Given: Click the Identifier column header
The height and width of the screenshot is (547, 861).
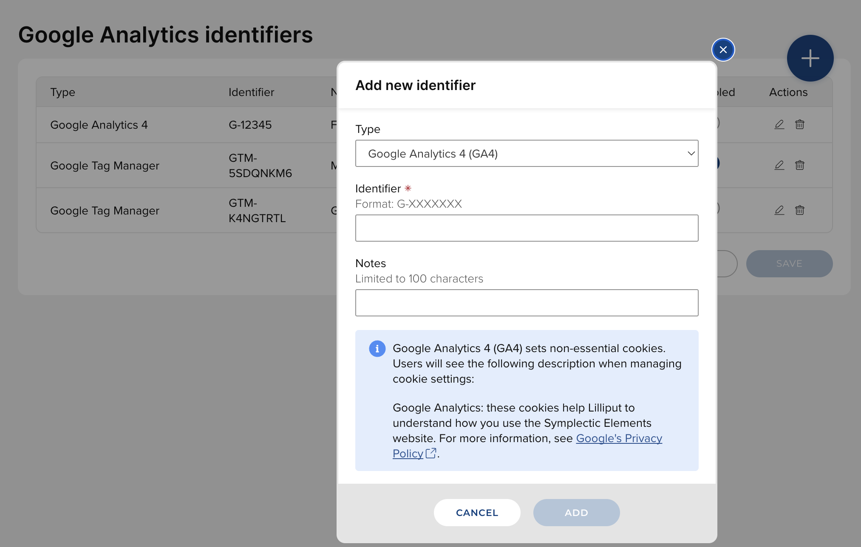Looking at the screenshot, I should click(251, 92).
